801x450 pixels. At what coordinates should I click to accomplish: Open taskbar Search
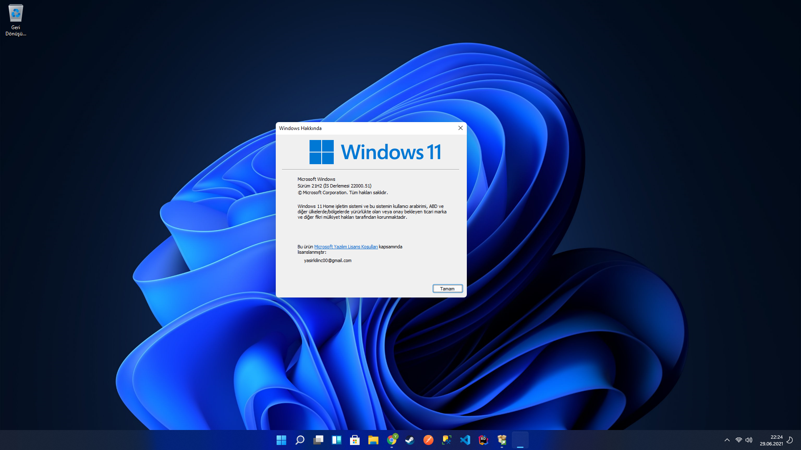(300, 440)
